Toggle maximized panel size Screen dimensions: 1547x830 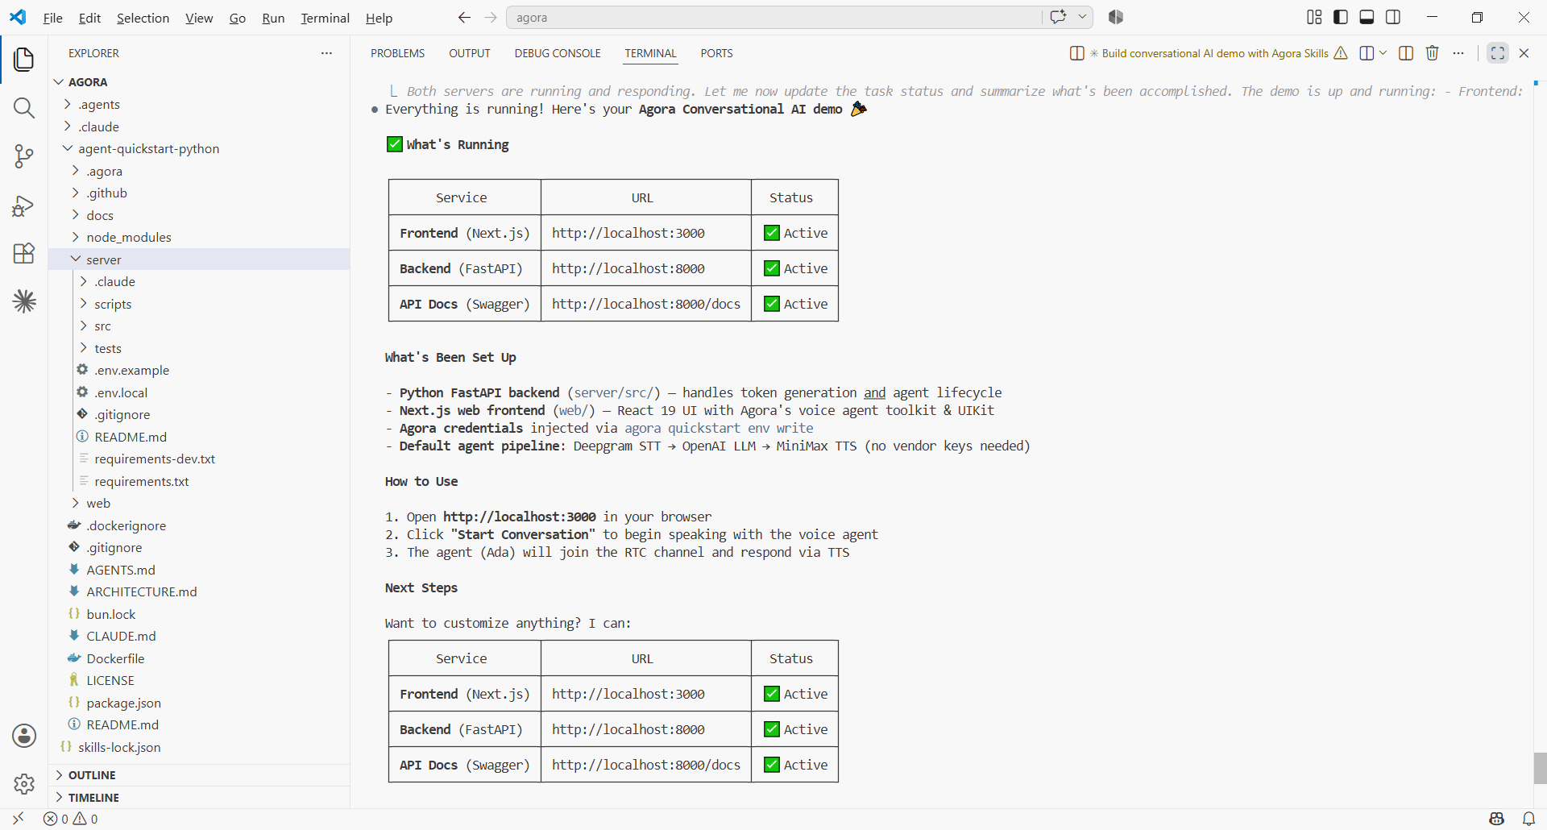[x=1498, y=53]
